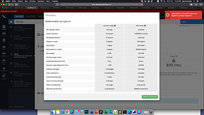Open Sync Changes in manage sidebar

coord(22,84)
